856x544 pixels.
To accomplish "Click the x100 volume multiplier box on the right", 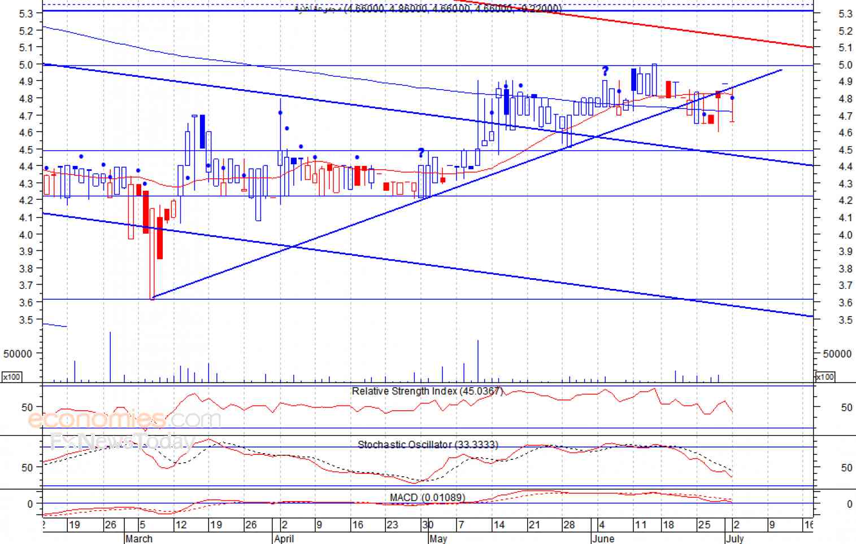I will click(x=825, y=376).
